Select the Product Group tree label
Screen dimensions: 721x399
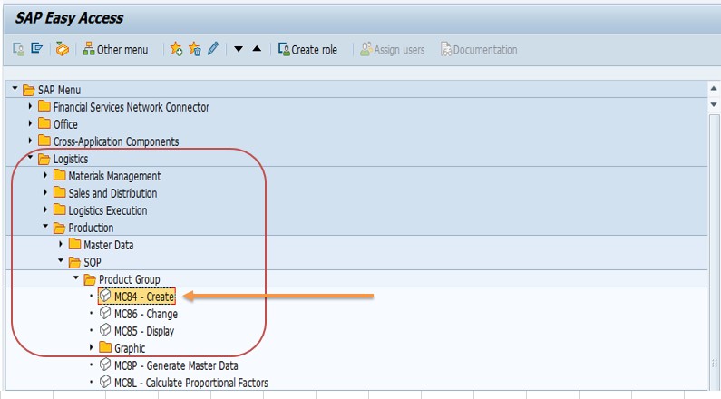click(x=129, y=279)
